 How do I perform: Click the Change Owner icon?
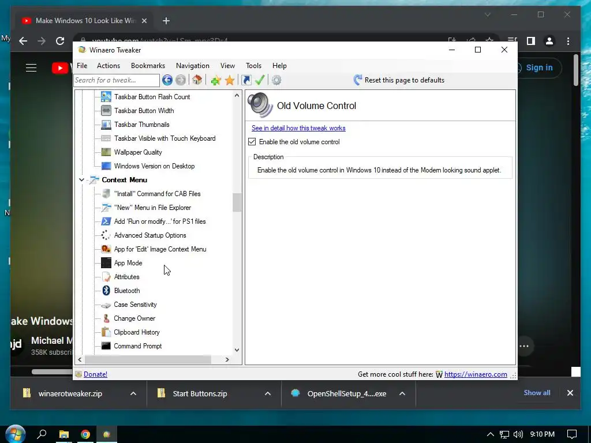106,318
